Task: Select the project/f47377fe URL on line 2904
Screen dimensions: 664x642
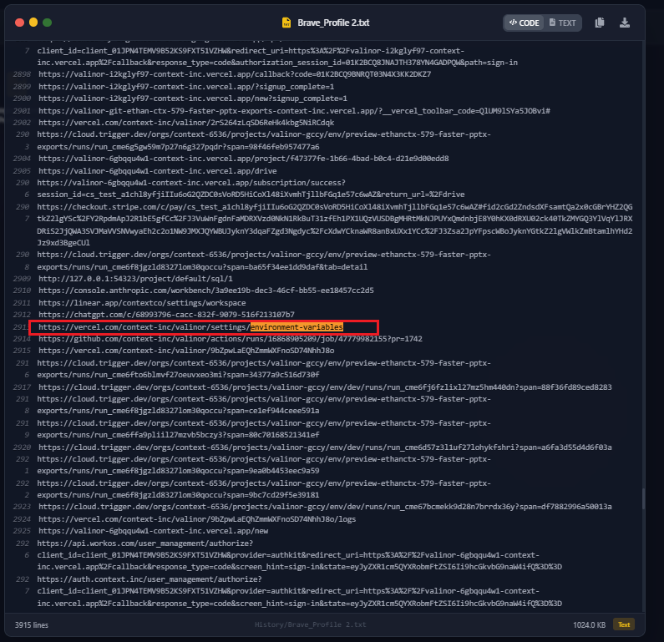Action: click(244, 159)
